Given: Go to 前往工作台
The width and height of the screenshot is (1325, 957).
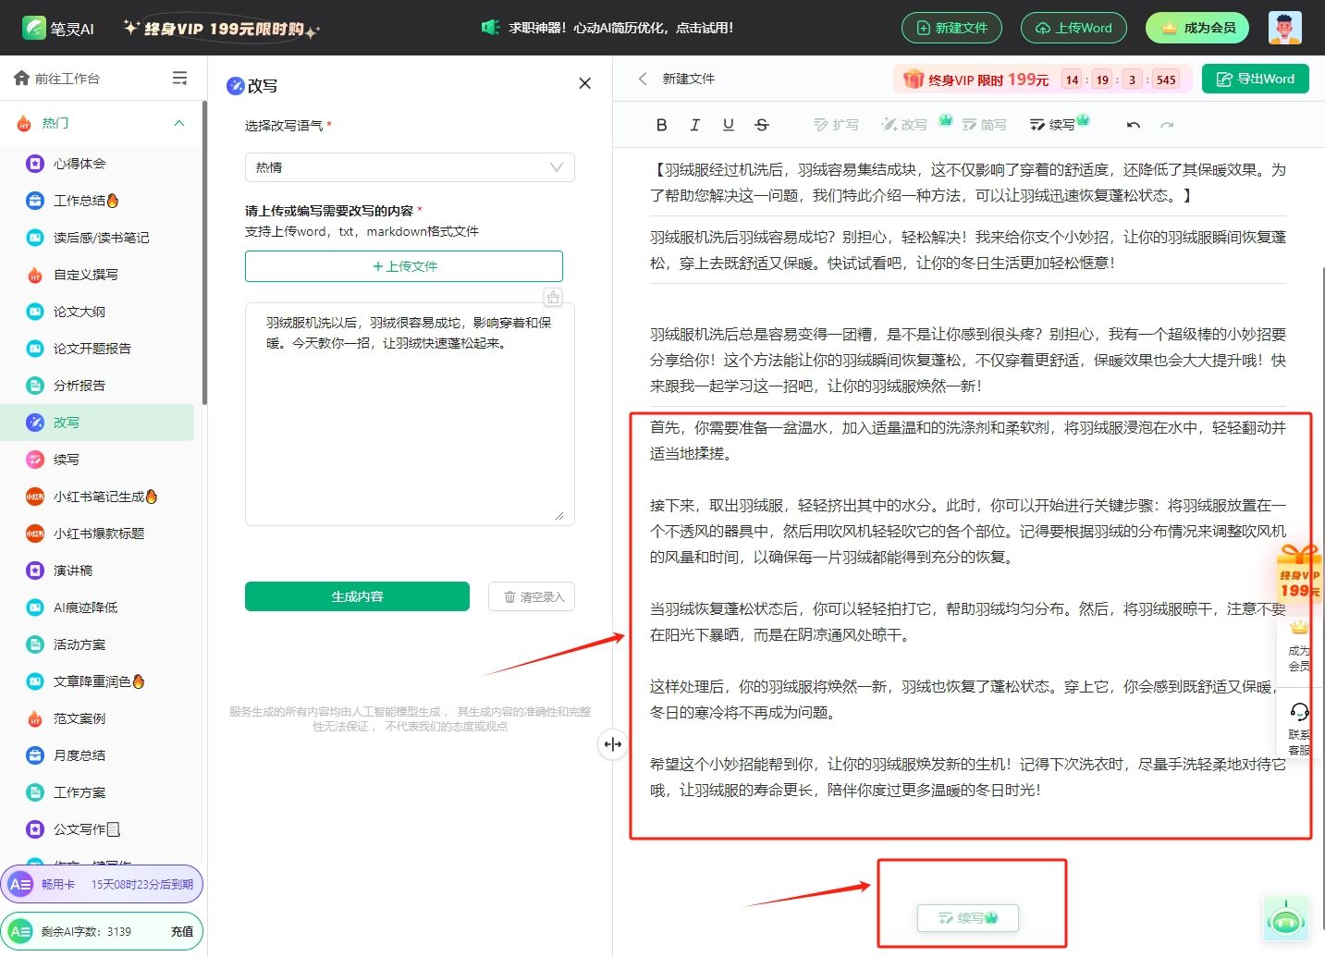Looking at the screenshot, I should tap(57, 79).
